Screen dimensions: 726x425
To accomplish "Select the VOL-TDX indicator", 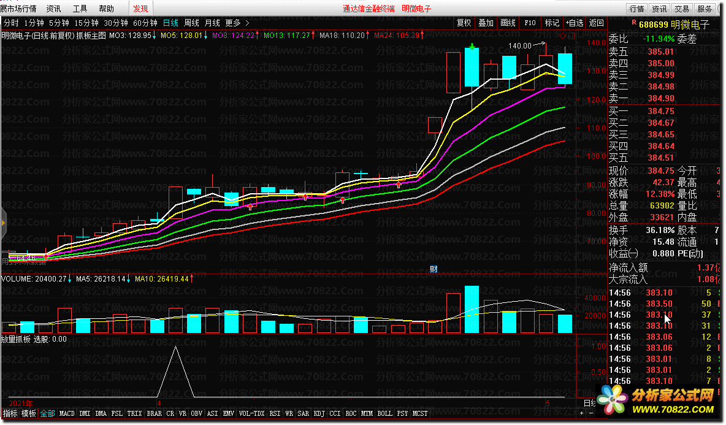I will (251, 413).
